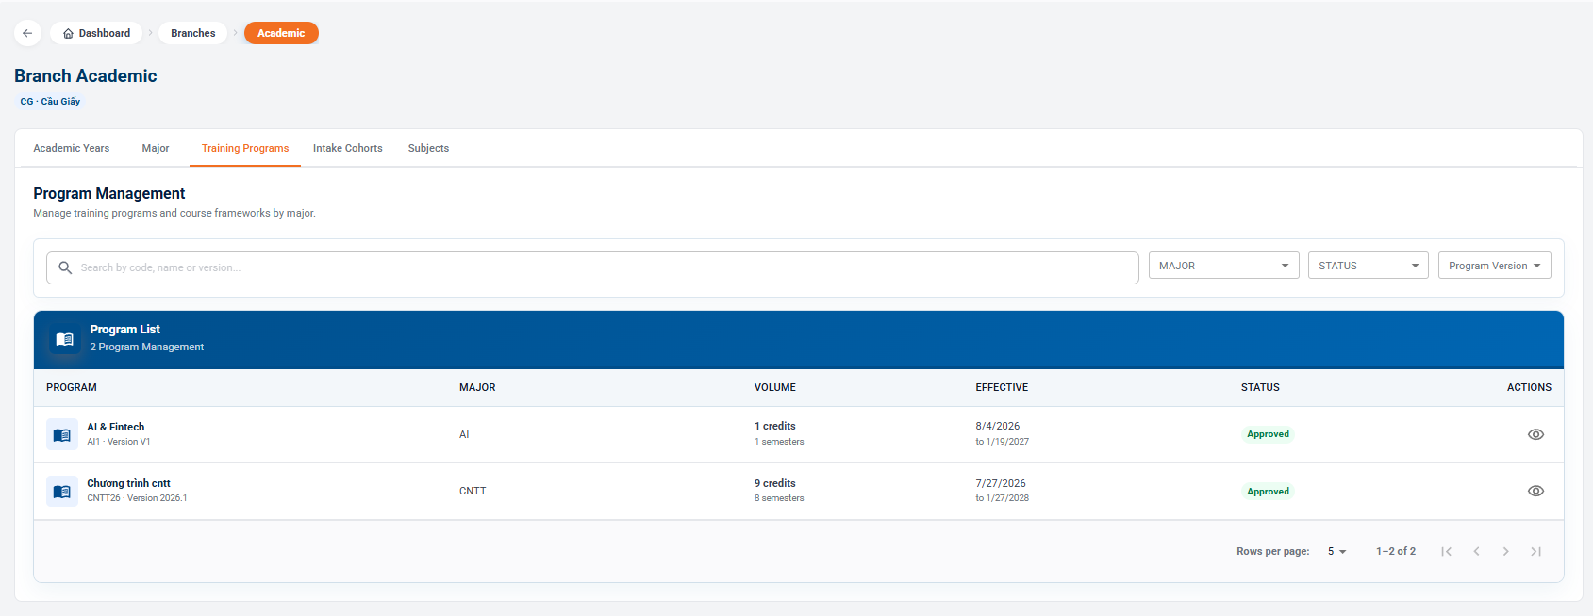1593x616 pixels.
Task: Click the AI major cell
Action: click(464, 434)
